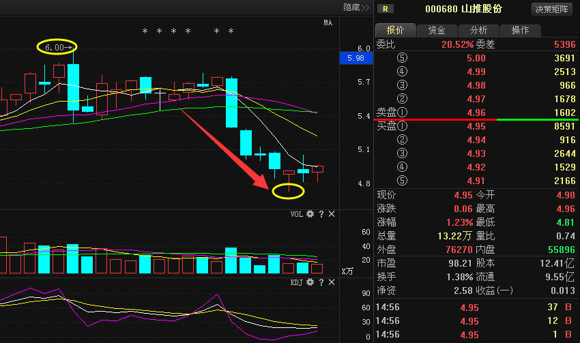Click the circled 1 buy level icon

[402, 126]
